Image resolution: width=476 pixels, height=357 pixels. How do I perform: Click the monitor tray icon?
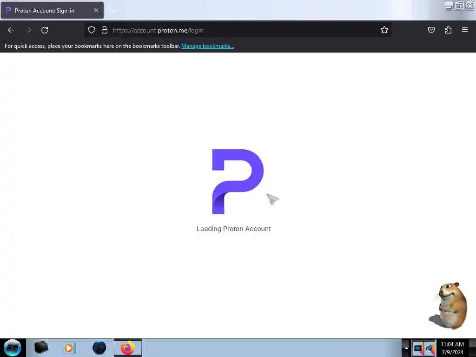point(418,349)
